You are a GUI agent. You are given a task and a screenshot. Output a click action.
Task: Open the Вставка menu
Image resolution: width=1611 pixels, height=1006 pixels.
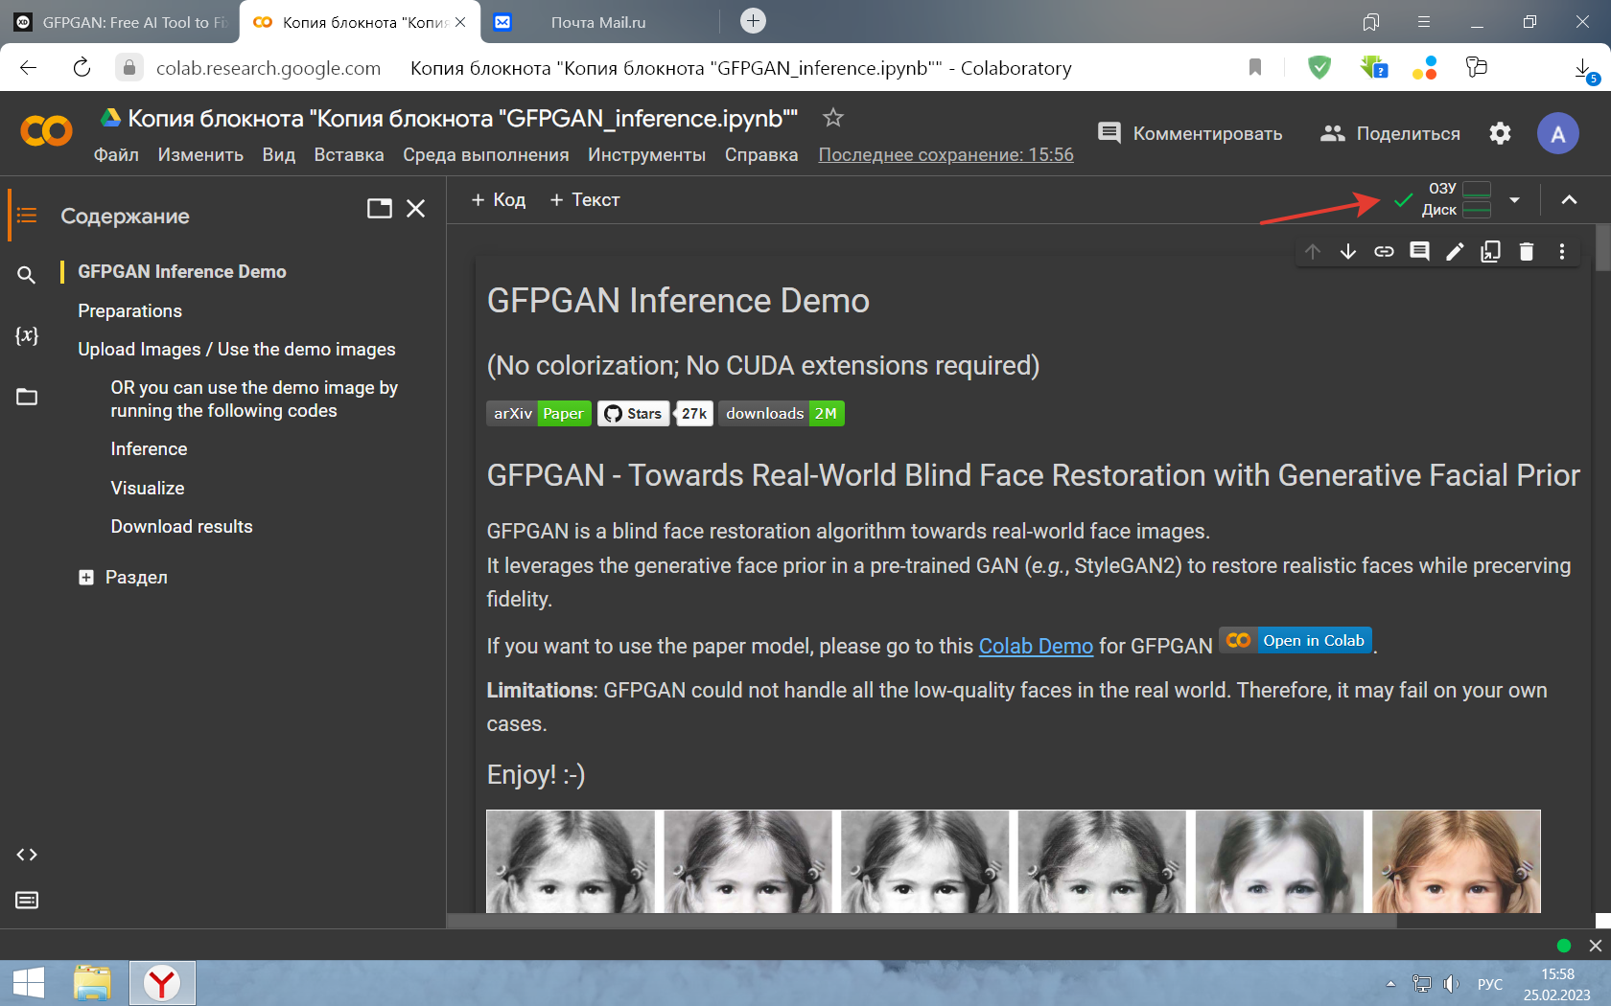point(349,154)
